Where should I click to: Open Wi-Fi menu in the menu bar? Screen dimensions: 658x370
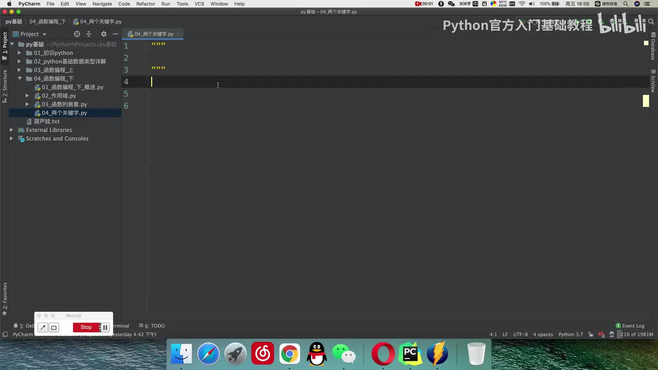(522, 4)
